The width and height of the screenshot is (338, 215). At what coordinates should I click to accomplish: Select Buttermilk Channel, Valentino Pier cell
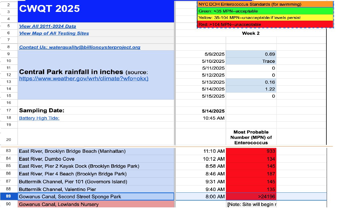coord(96,189)
